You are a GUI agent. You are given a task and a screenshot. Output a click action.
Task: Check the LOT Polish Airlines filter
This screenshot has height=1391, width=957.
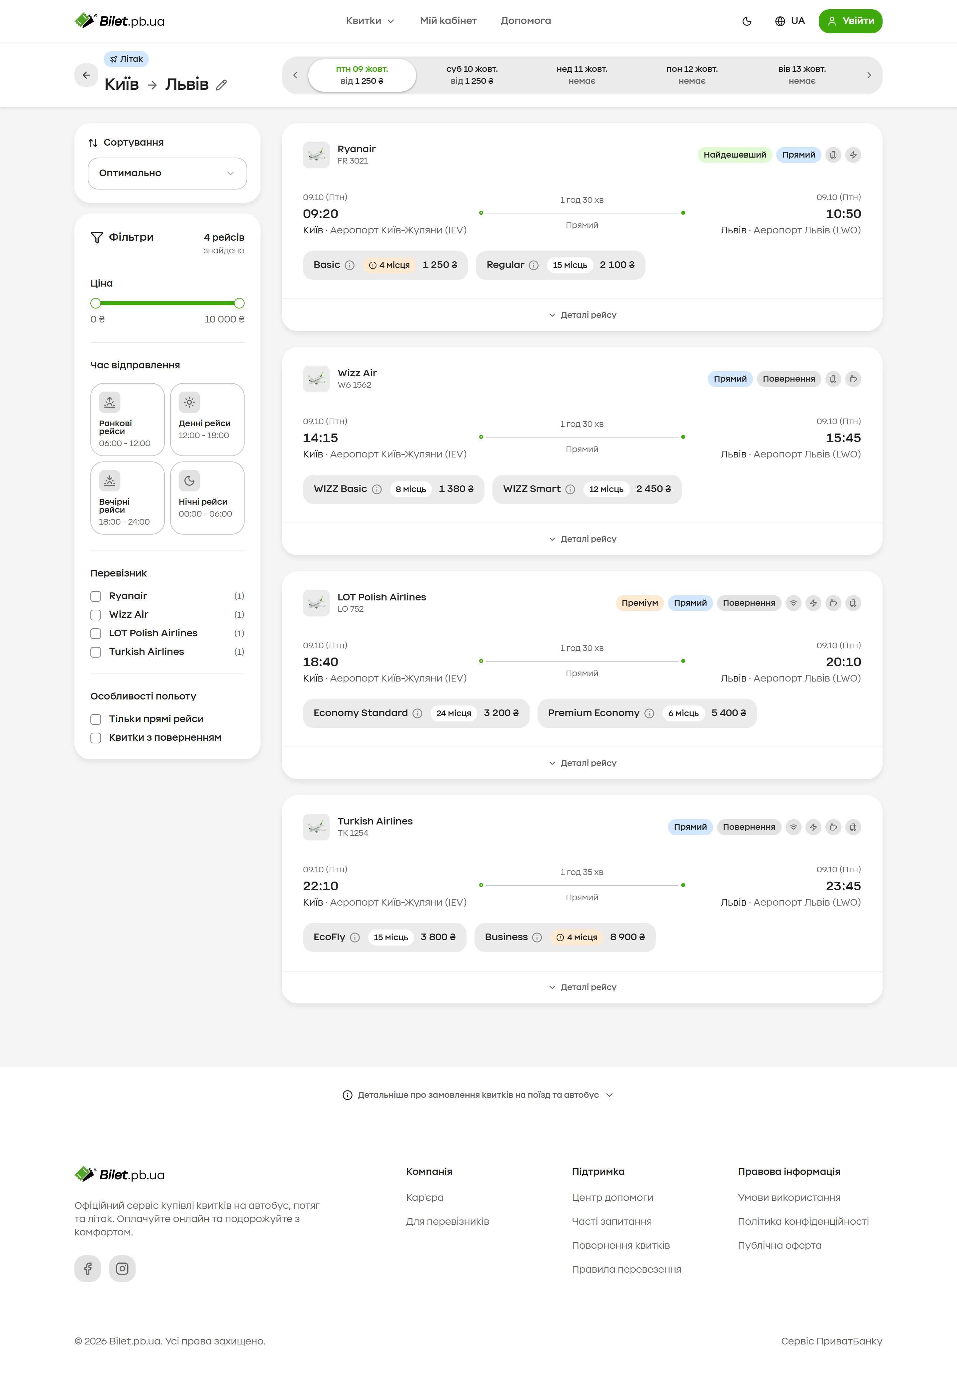[x=96, y=633]
